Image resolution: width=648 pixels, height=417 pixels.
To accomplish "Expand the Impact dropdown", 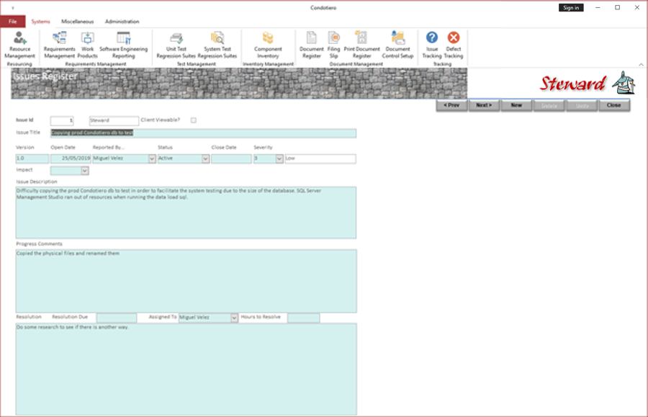I will click(85, 171).
